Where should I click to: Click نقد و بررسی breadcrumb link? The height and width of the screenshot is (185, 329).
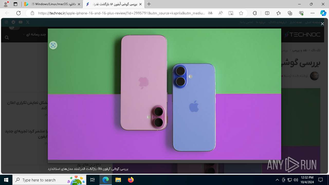pos(299,50)
